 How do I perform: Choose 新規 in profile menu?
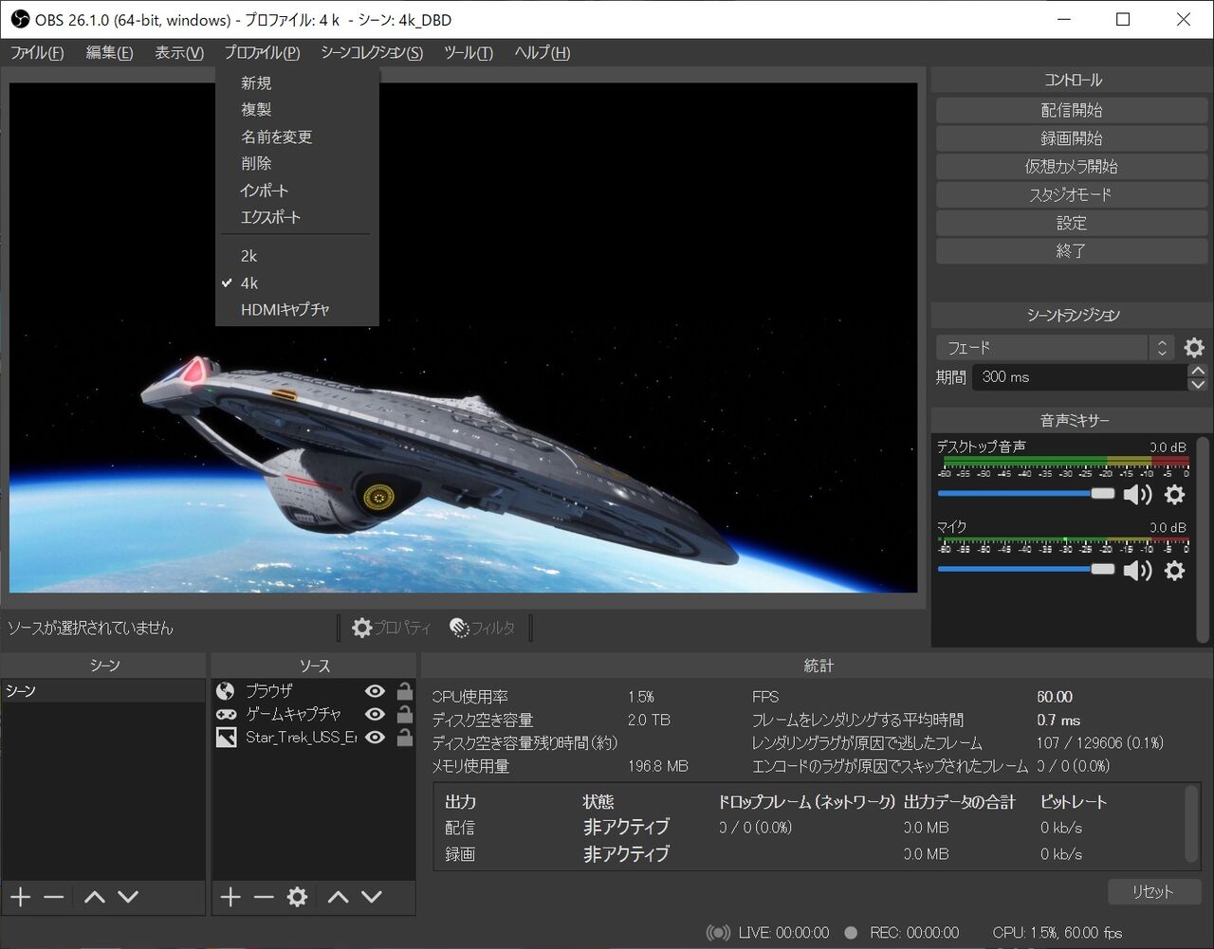[297, 83]
